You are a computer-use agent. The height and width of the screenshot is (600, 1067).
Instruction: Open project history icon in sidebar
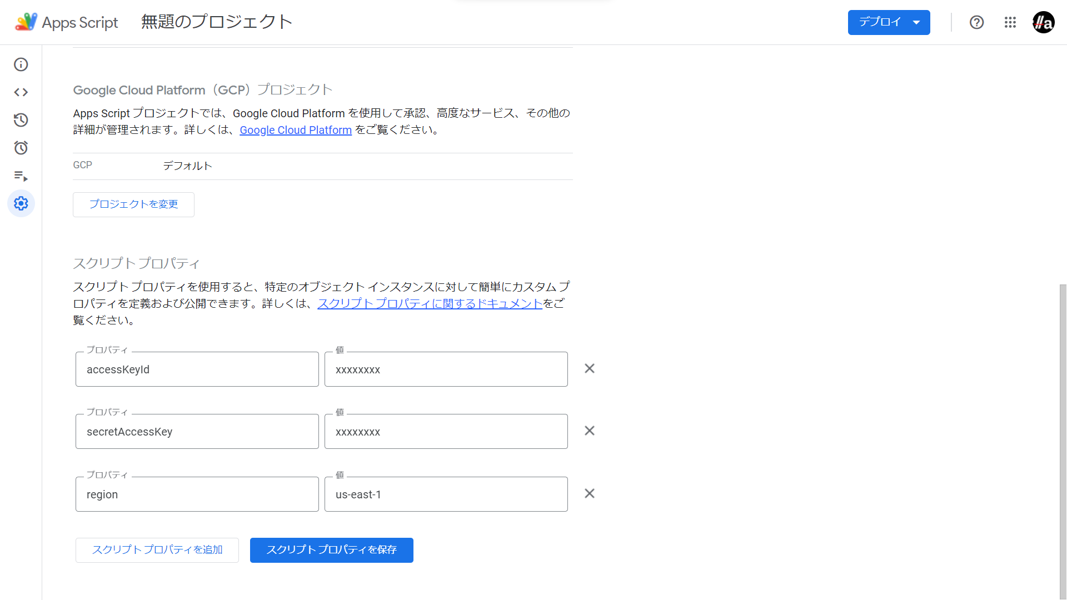21,120
